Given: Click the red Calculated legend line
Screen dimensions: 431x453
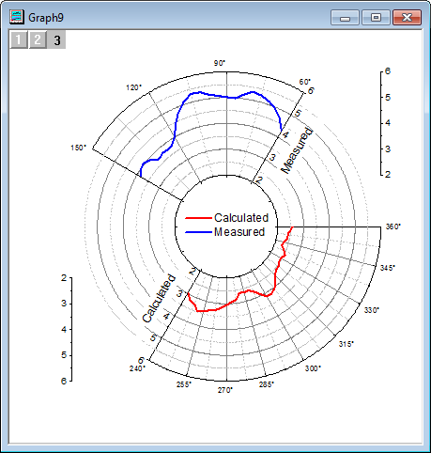Looking at the screenshot, I should pyautogui.click(x=198, y=218).
